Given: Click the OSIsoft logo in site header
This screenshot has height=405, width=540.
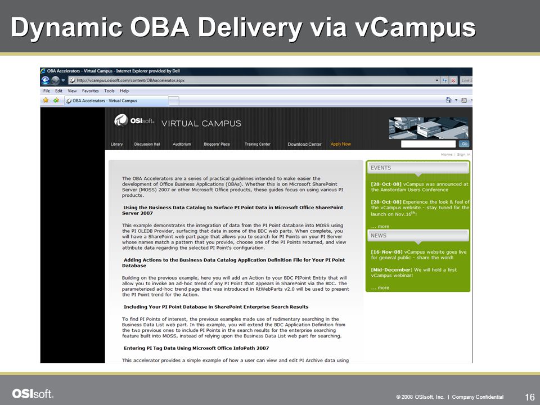Looking at the screenshot, I should click(134, 121).
